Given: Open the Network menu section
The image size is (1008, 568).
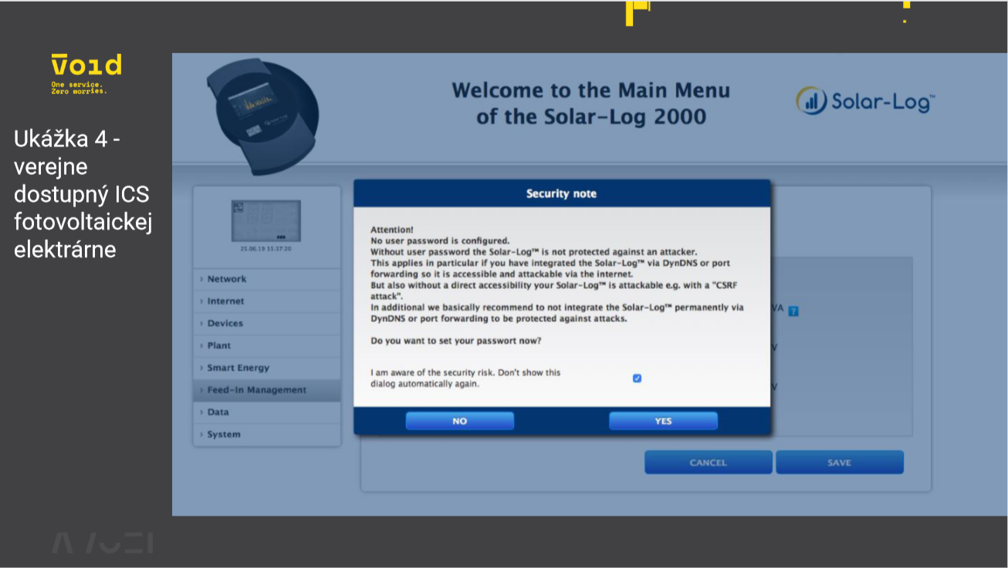Looking at the screenshot, I should point(266,279).
